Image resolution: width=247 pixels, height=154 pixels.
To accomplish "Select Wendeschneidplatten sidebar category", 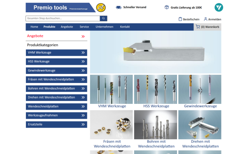I will 56,106.
